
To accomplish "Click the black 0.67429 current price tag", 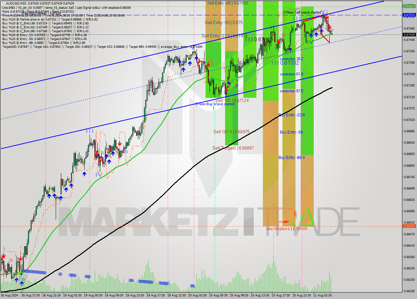I will click(x=409, y=34).
